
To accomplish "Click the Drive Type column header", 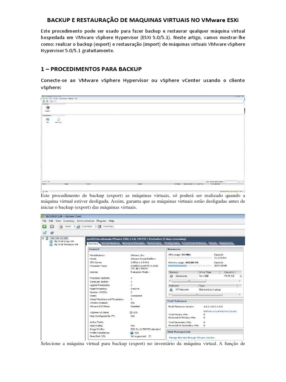I will tap(209, 272).
